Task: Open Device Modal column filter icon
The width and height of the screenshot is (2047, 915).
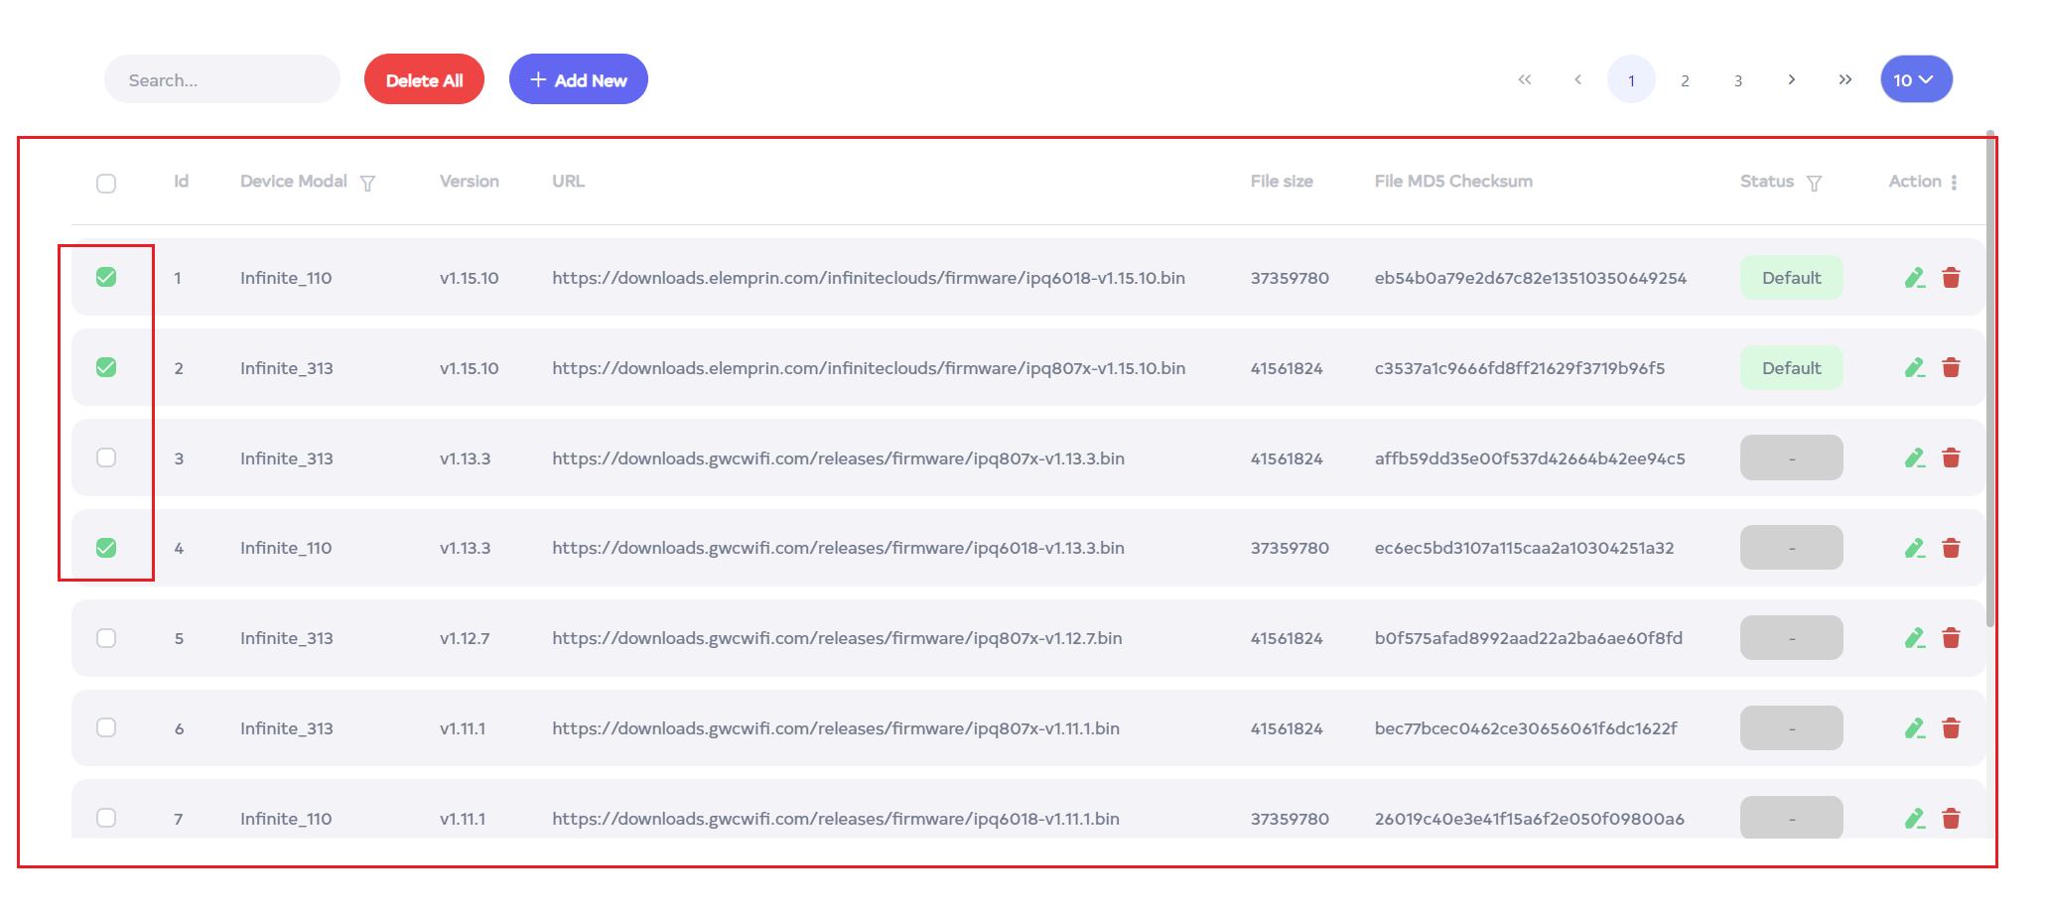Action: 367,184
